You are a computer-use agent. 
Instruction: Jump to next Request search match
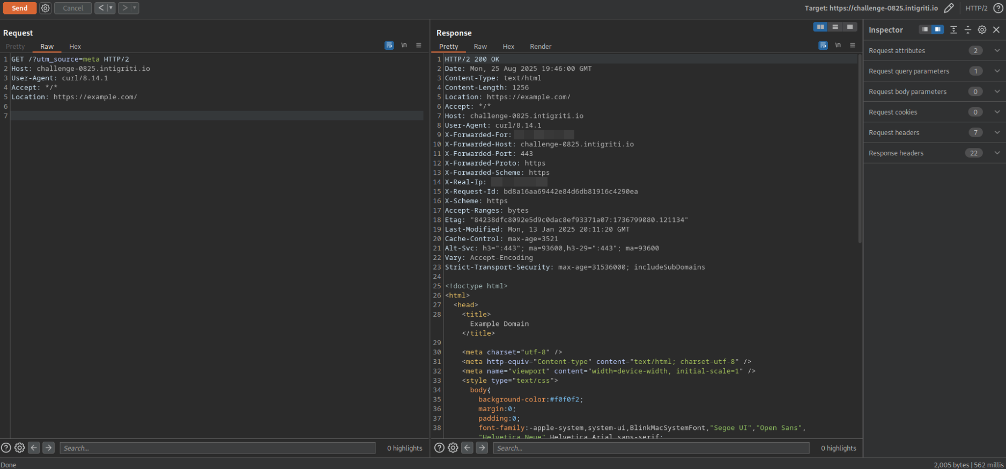(48, 448)
